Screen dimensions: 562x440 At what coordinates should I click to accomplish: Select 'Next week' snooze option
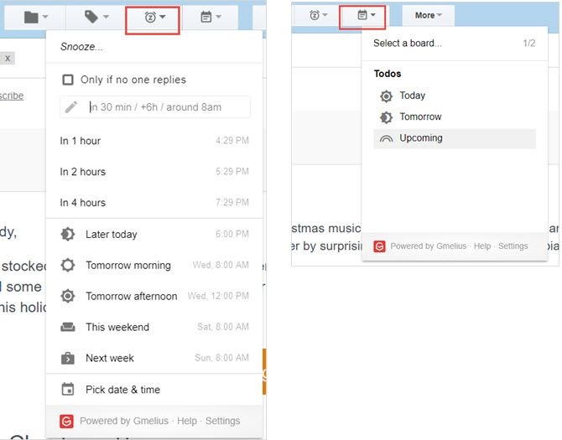point(154,358)
